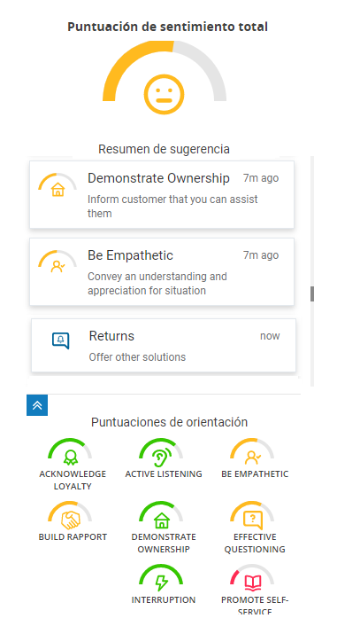Click the Acknowledge Loyalty ribbon icon
The height and width of the screenshot is (626, 337).
(x=71, y=458)
